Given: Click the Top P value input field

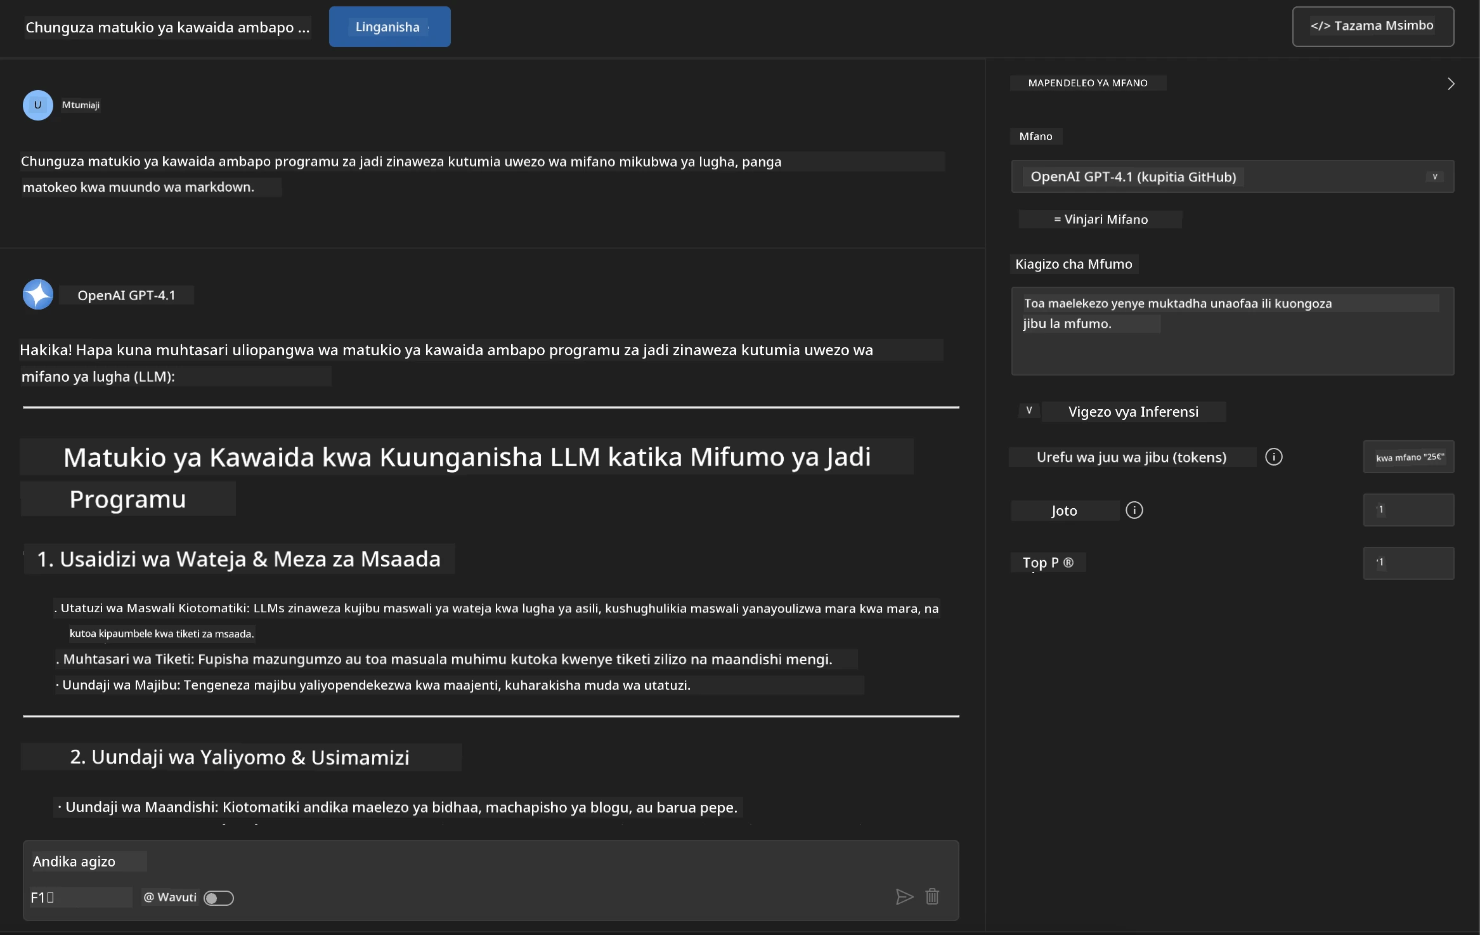Looking at the screenshot, I should [x=1408, y=563].
